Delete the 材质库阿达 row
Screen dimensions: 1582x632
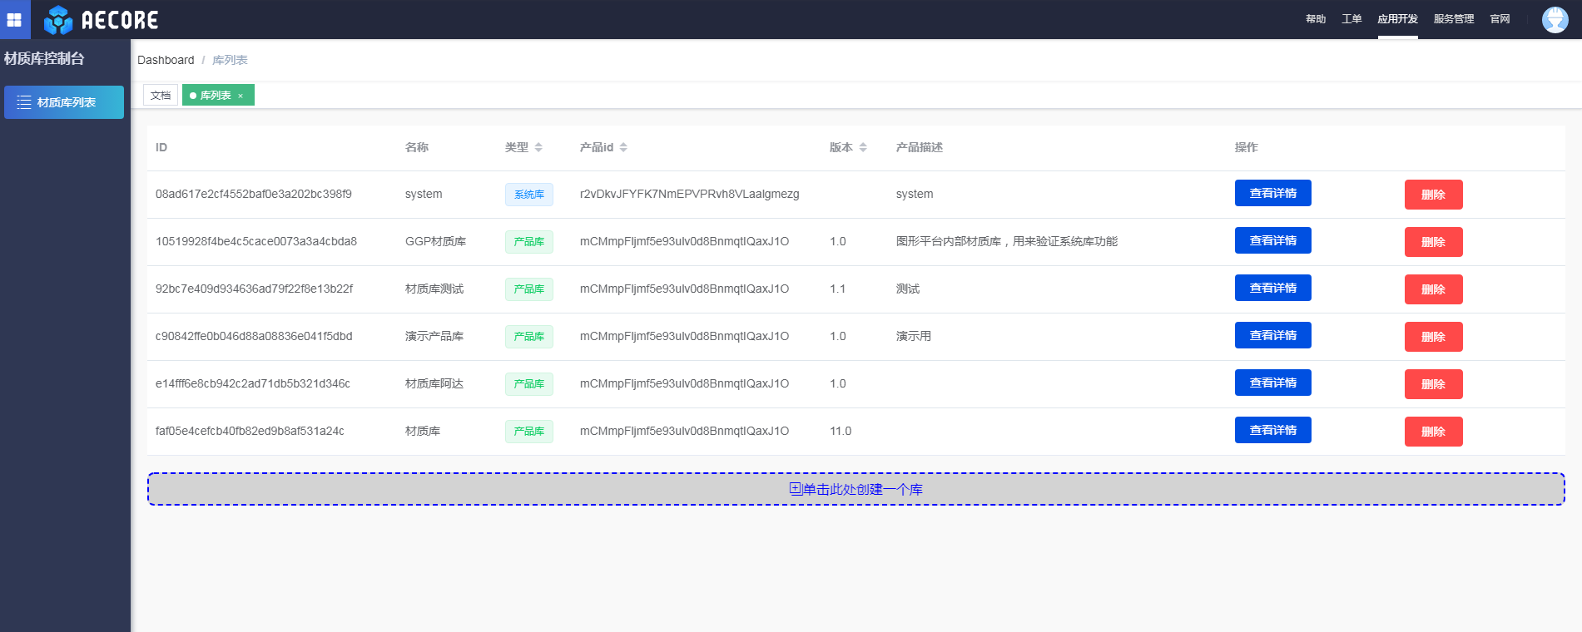pyautogui.click(x=1433, y=384)
